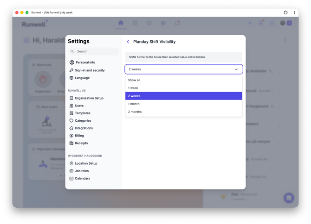Click the Language globe icon

71,78
